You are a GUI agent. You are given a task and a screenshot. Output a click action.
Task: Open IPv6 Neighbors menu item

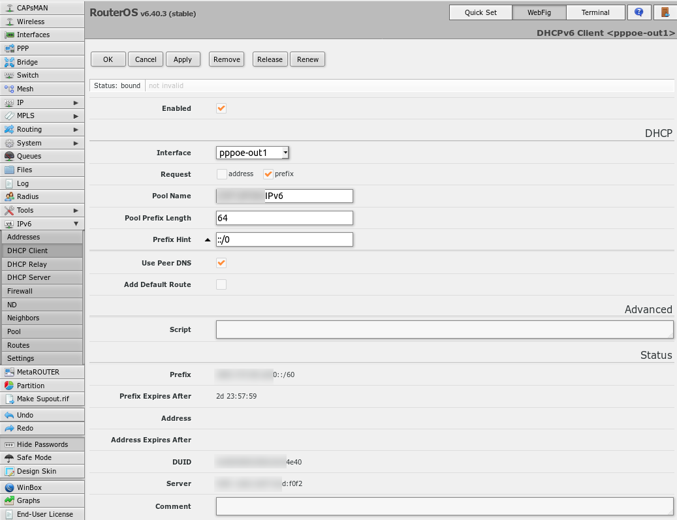coord(42,318)
